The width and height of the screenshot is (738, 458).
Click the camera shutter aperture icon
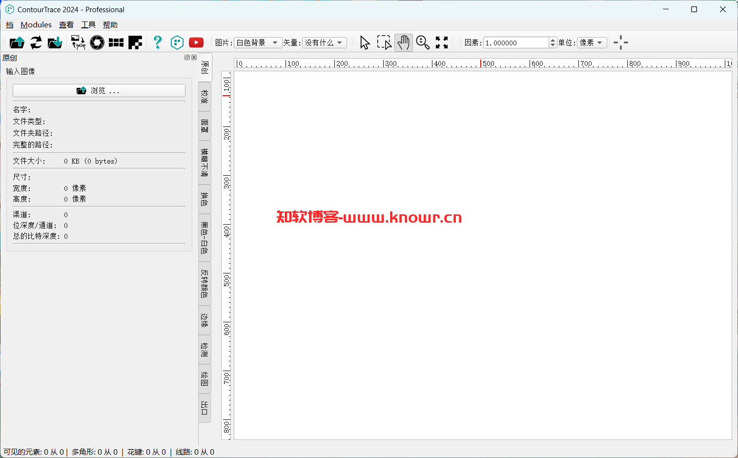[x=97, y=42]
